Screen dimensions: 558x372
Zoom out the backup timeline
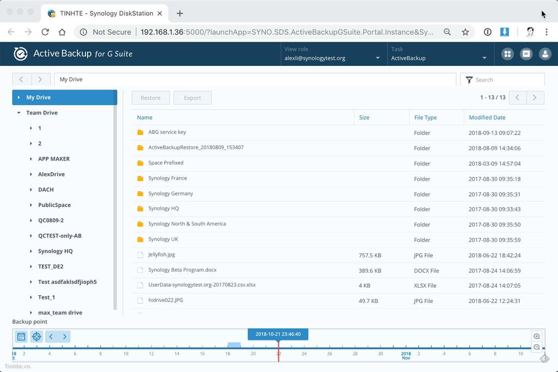pos(537,347)
